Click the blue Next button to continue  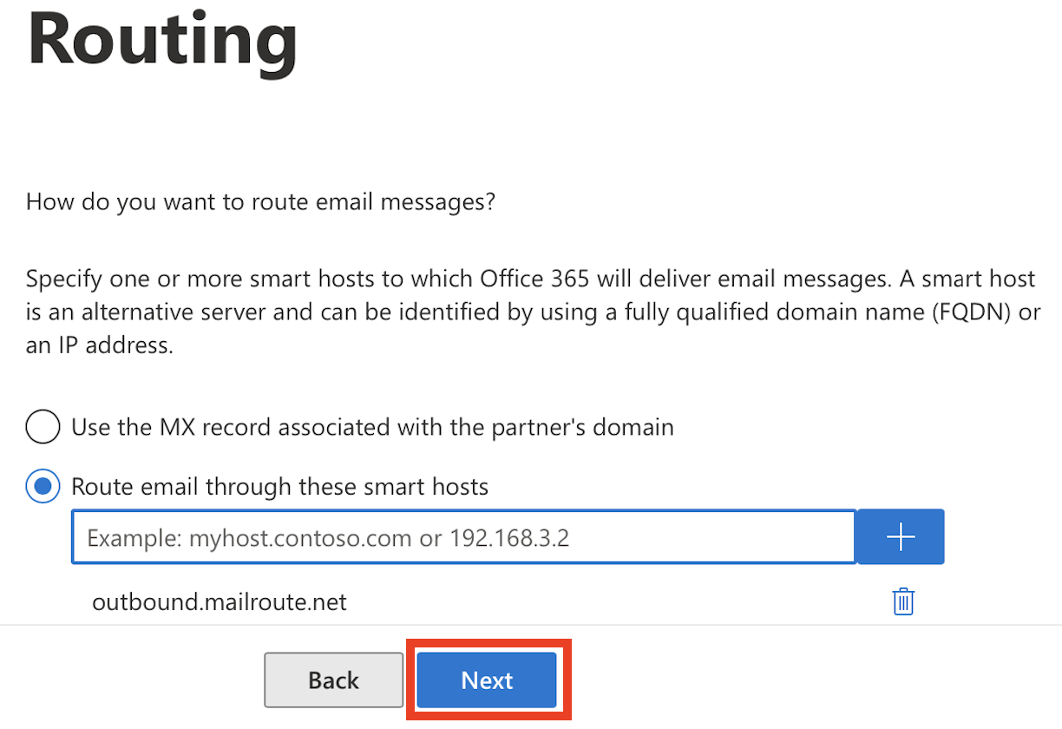tap(487, 680)
